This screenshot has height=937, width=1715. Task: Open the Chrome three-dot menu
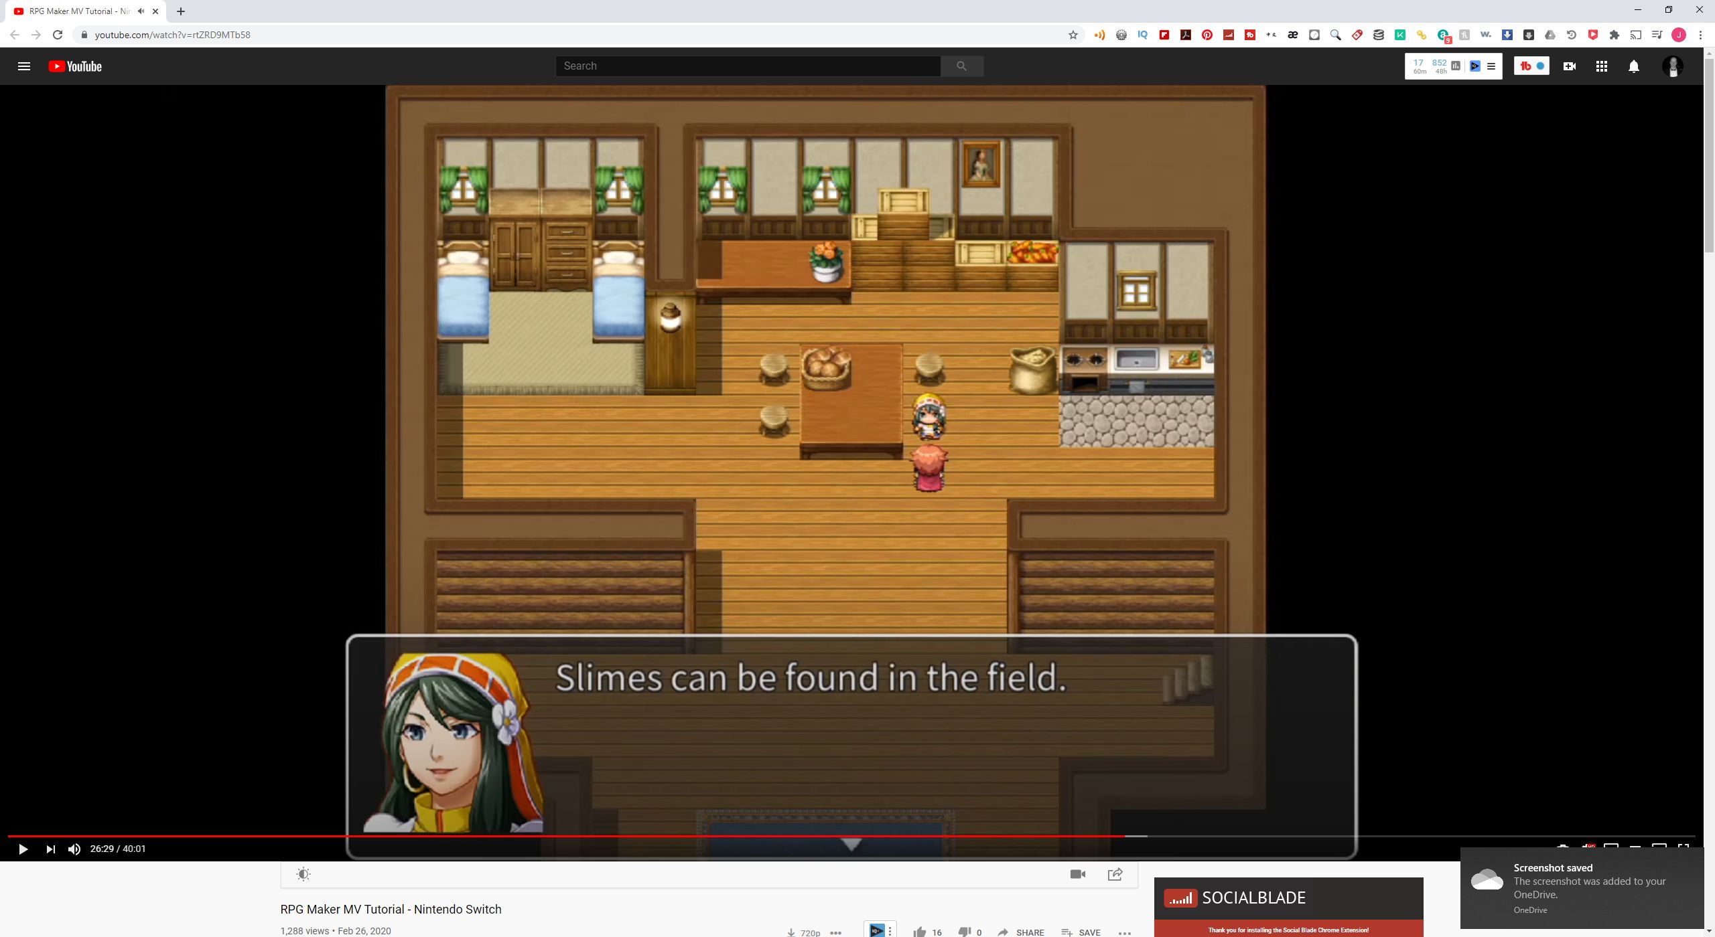(x=1700, y=35)
